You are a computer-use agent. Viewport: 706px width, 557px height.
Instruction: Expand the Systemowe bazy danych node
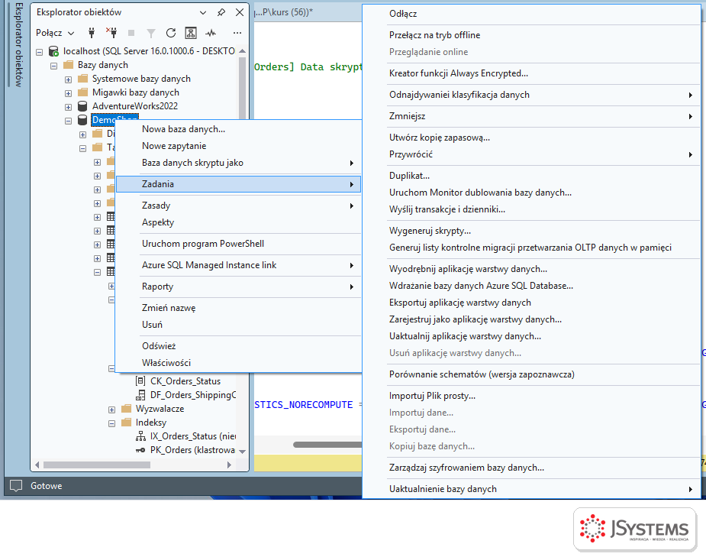point(68,79)
